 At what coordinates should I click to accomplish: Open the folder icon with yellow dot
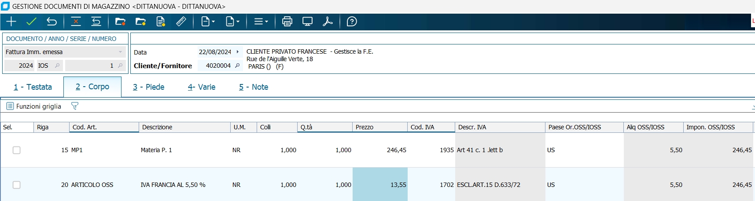click(x=140, y=22)
